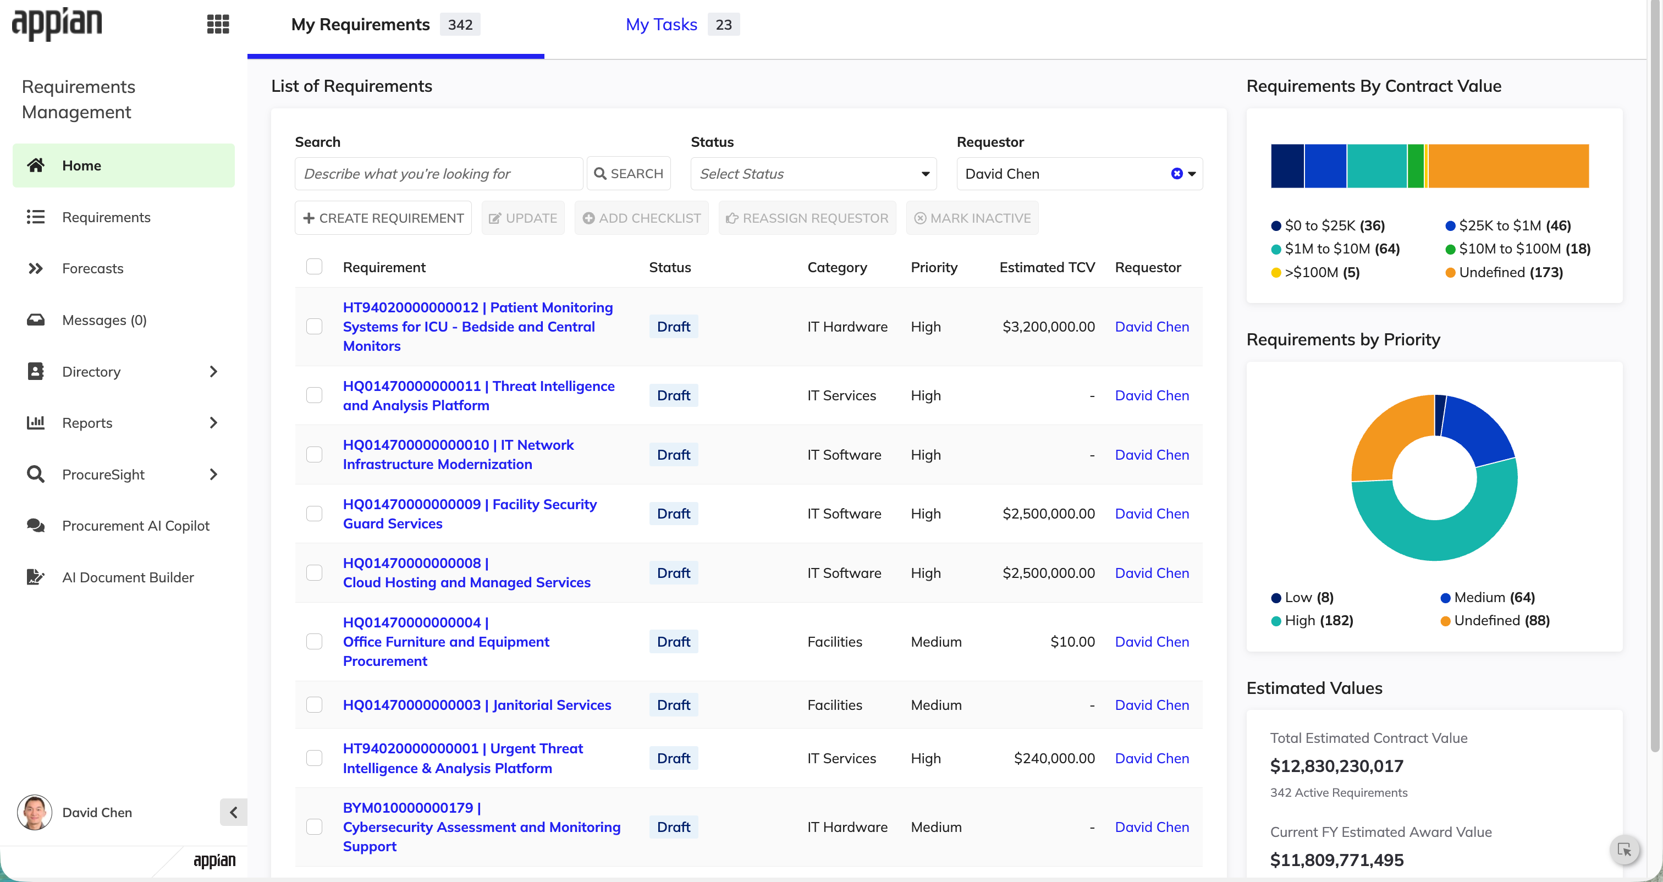Viewport: 1663px width, 882px height.
Task: Switch to the My Tasks tab
Action: click(x=682, y=25)
